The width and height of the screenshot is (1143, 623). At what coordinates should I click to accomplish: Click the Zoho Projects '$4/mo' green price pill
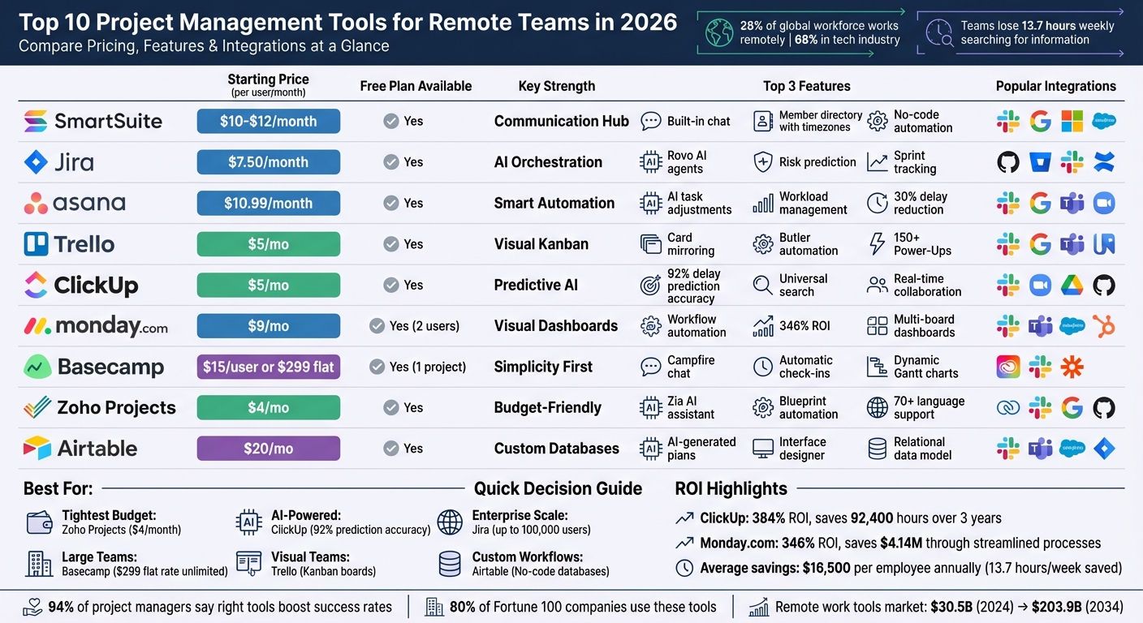268,407
